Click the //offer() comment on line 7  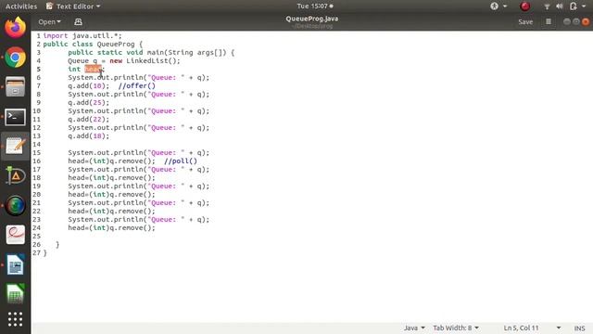click(136, 85)
